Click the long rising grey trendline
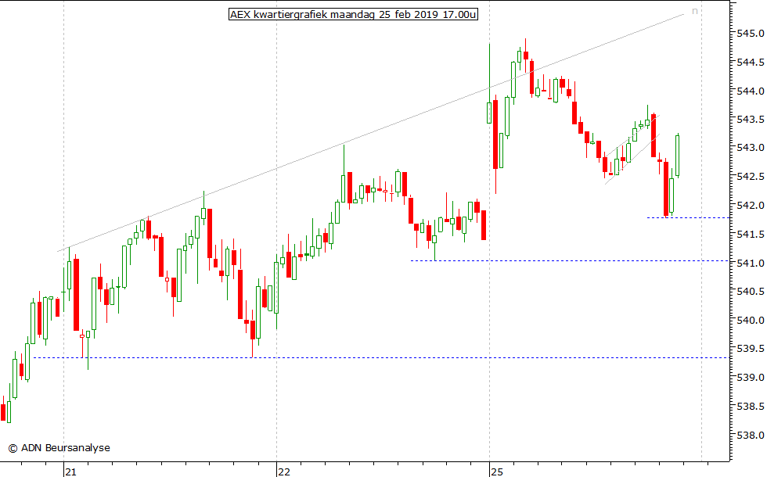767x477 pixels. [370, 134]
